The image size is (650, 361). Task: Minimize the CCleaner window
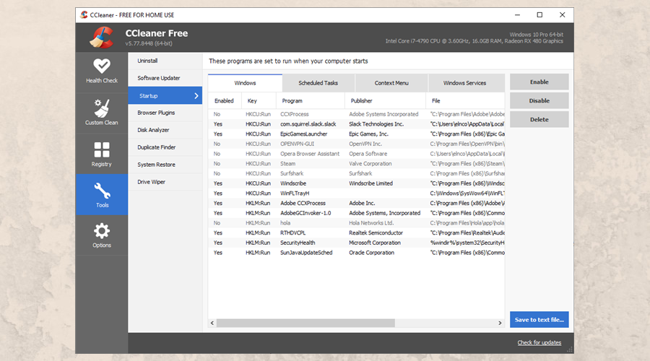coord(517,15)
